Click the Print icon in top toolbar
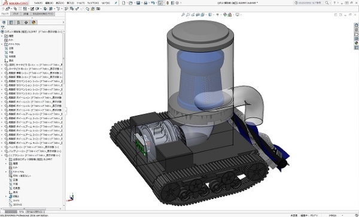The height and width of the screenshot is (217, 359). 145,3
